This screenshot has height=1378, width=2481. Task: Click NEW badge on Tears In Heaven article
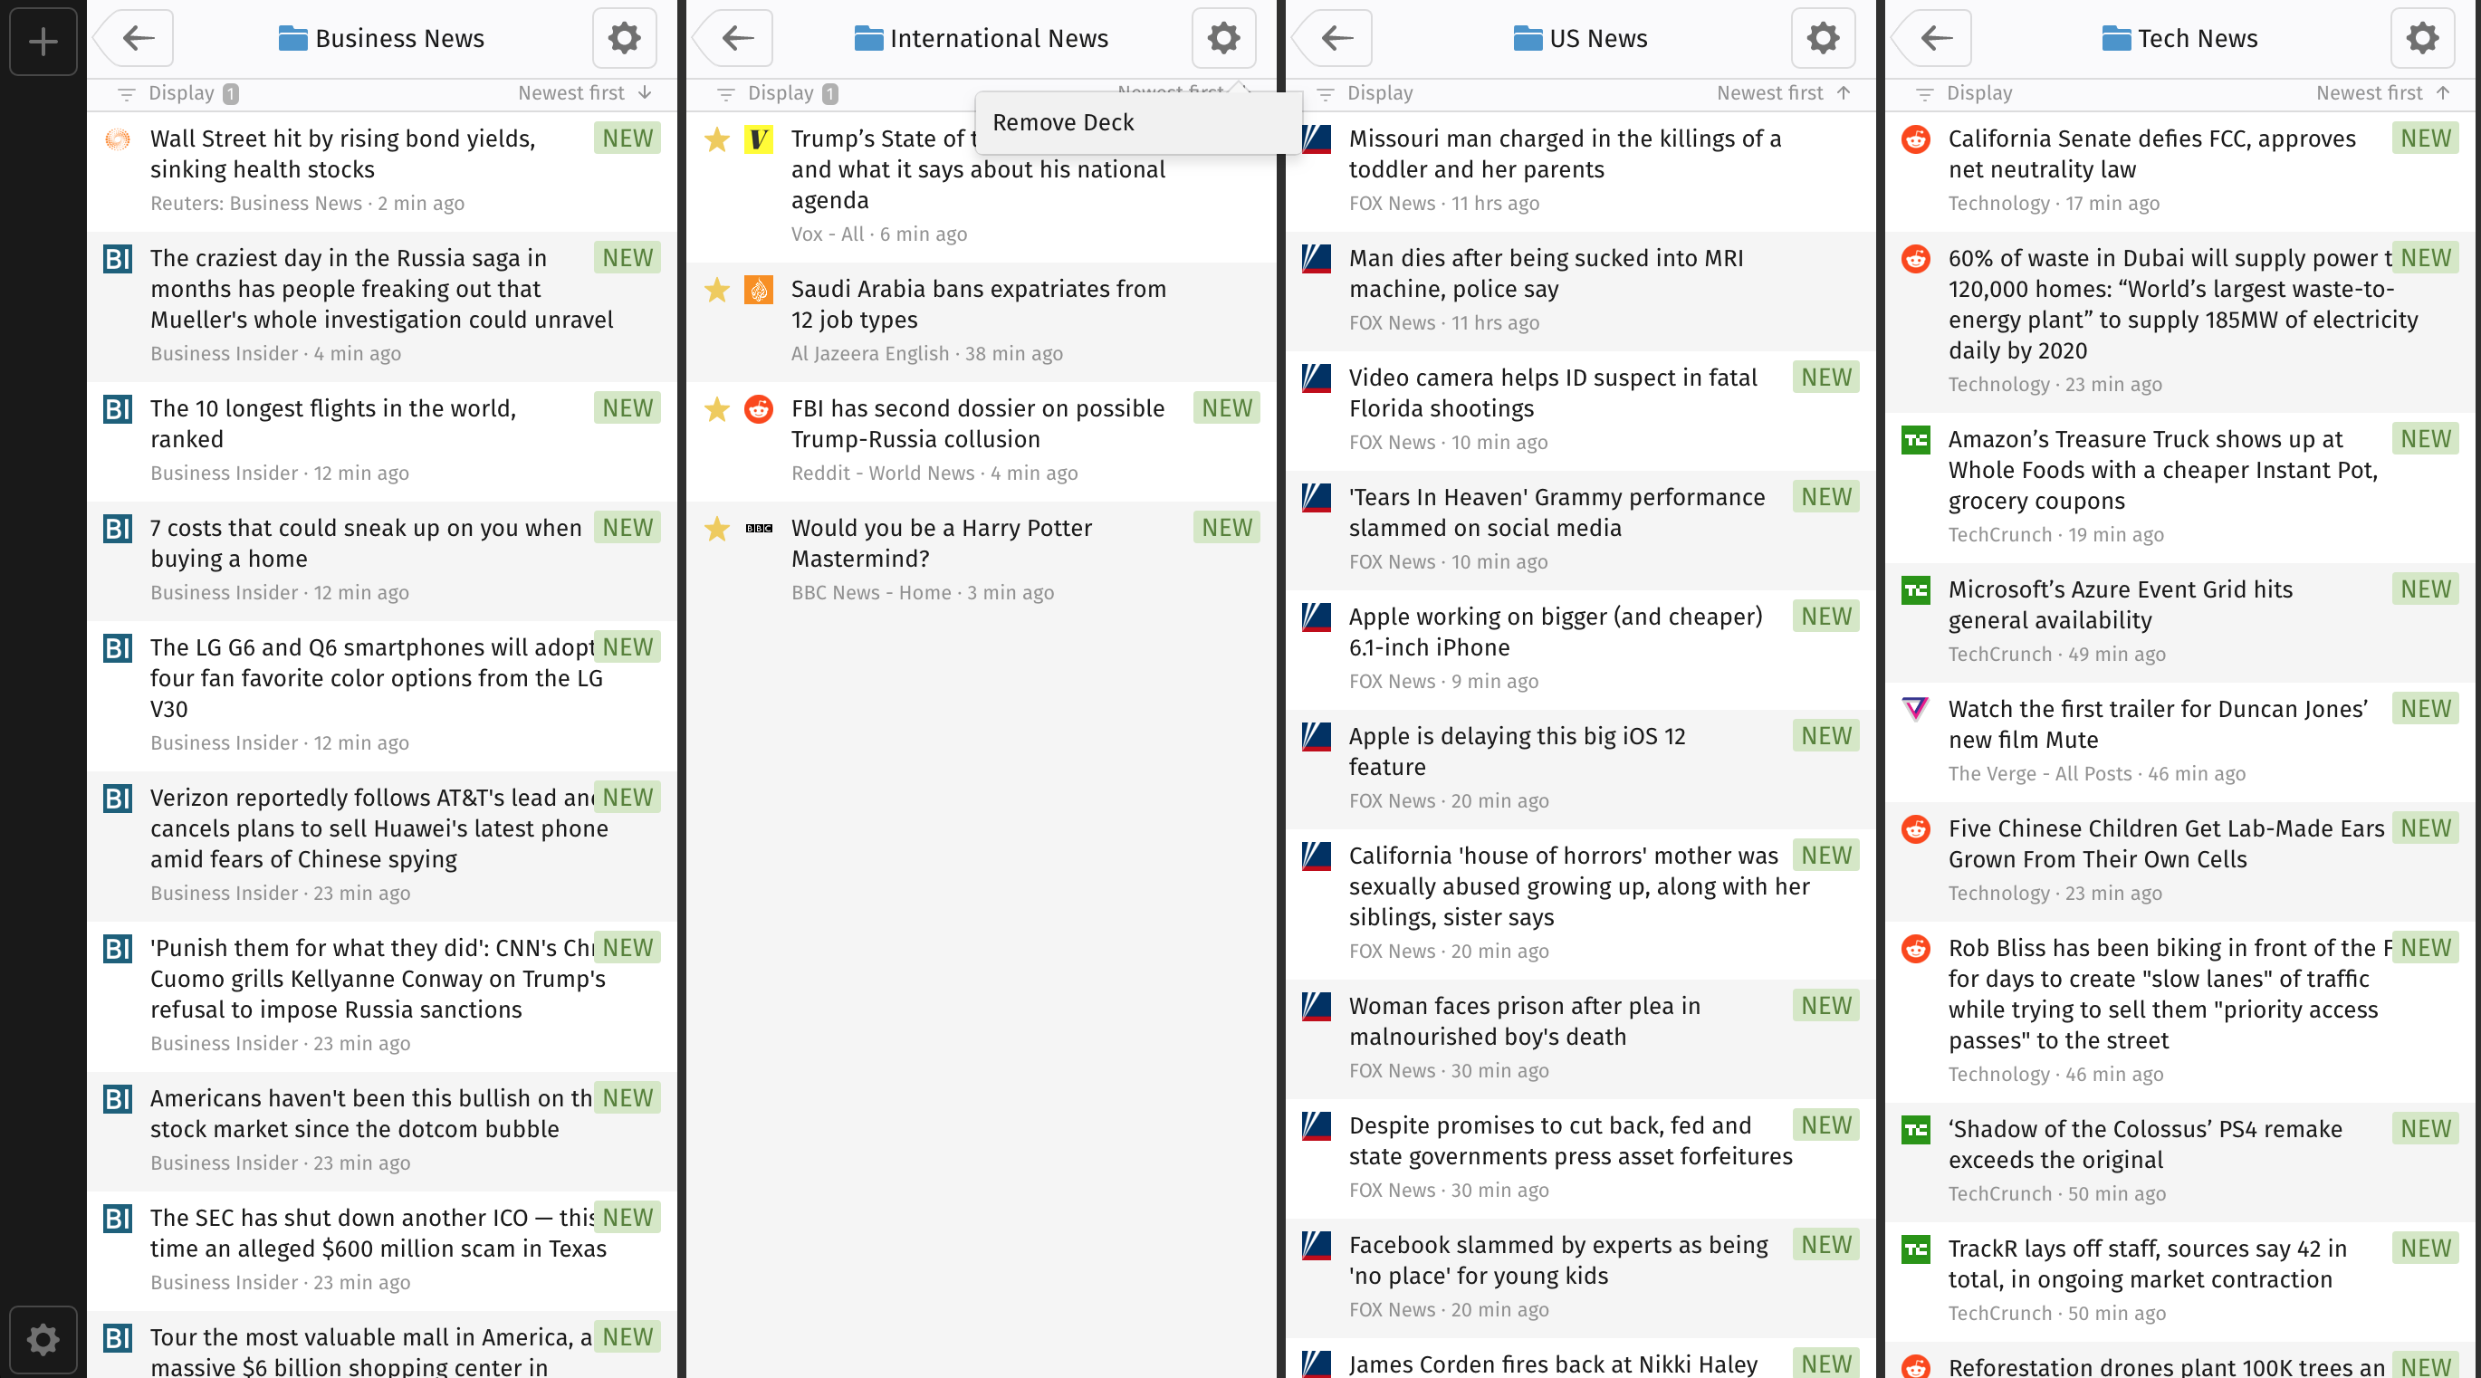[x=1825, y=497]
